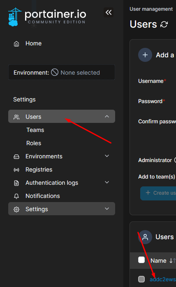Click the Create user button

158,193
